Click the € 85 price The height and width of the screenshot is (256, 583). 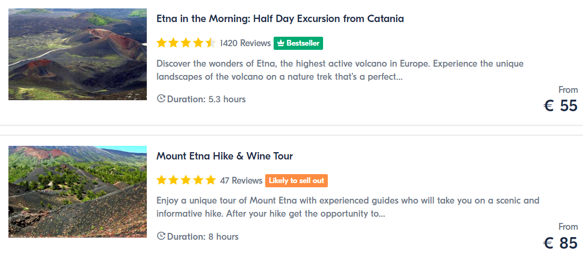point(561,243)
